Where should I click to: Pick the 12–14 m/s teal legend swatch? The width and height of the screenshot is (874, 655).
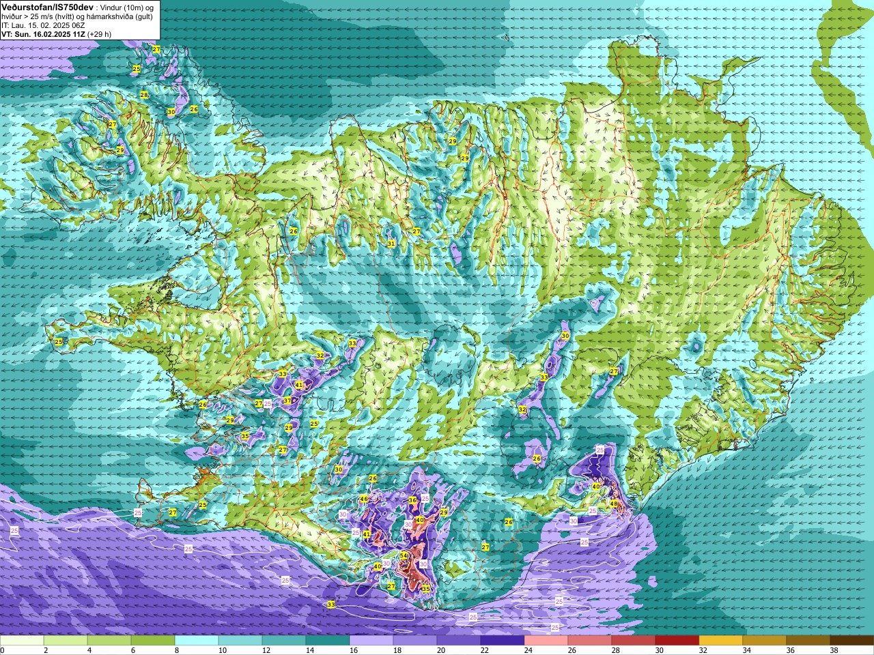[284, 641]
